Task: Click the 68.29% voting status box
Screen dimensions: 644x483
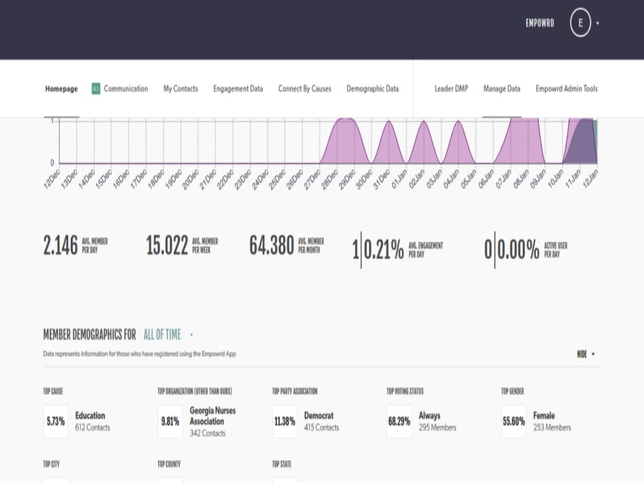Action: coord(399,421)
